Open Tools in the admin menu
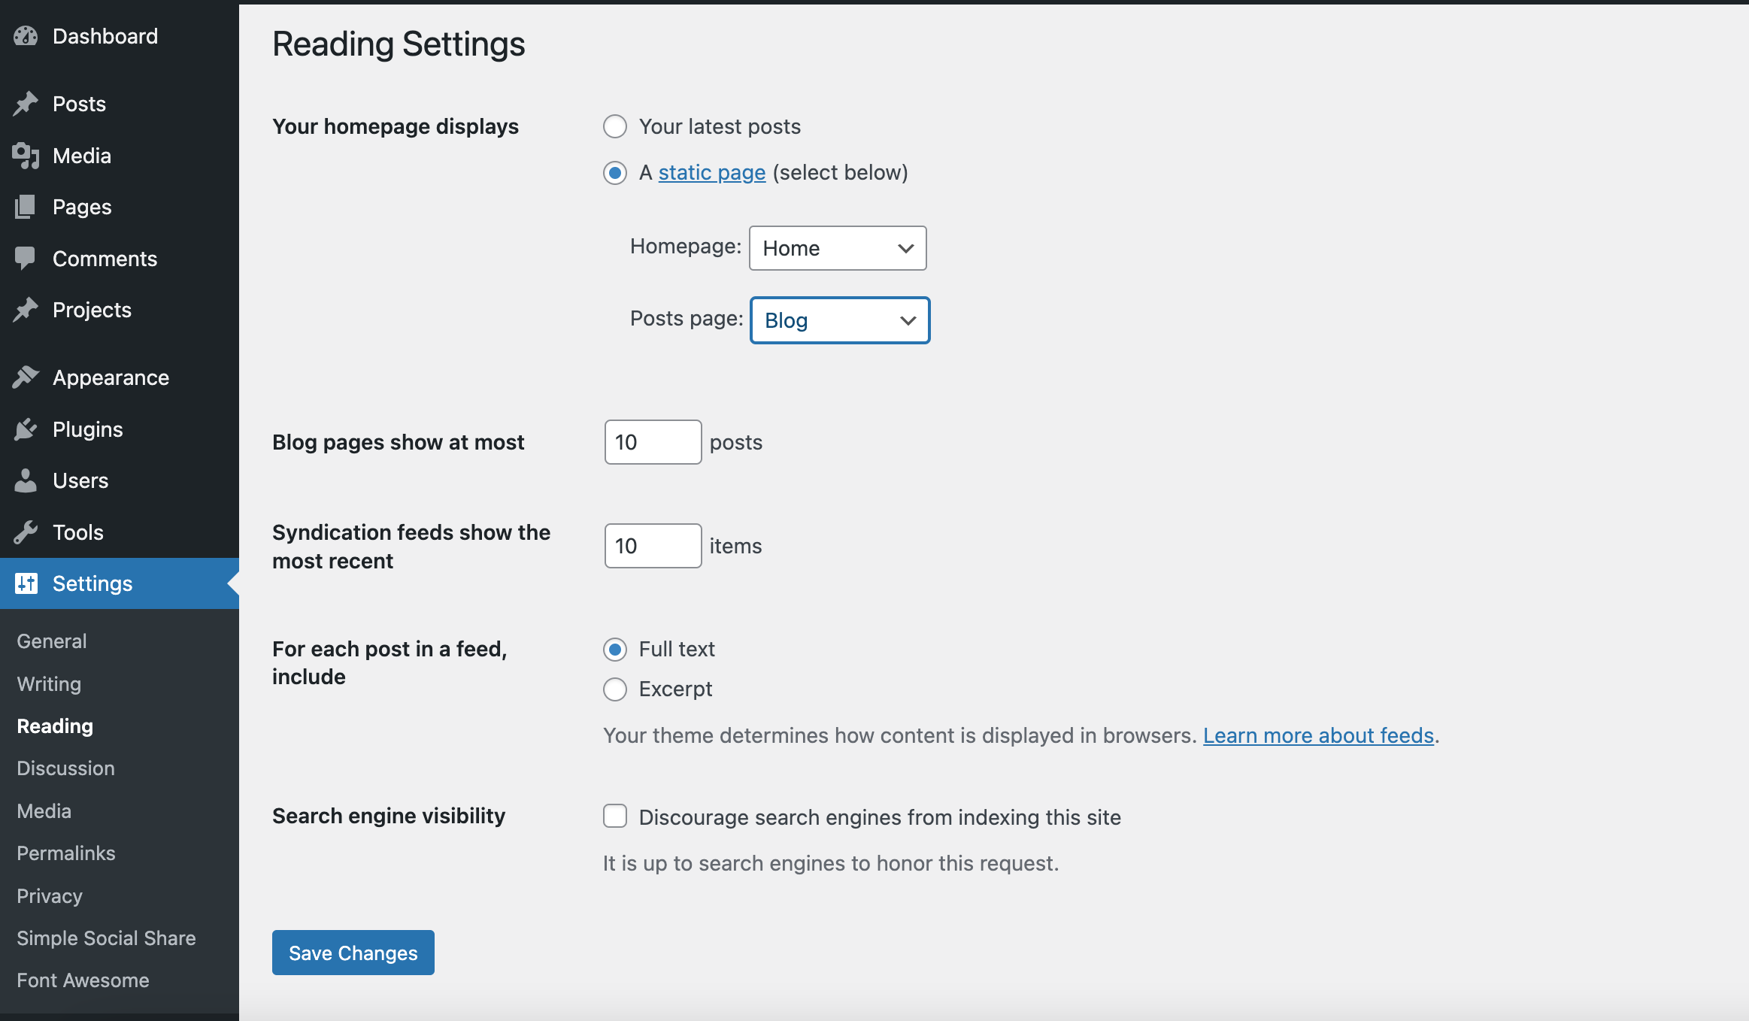This screenshot has width=1749, height=1021. tap(120, 532)
